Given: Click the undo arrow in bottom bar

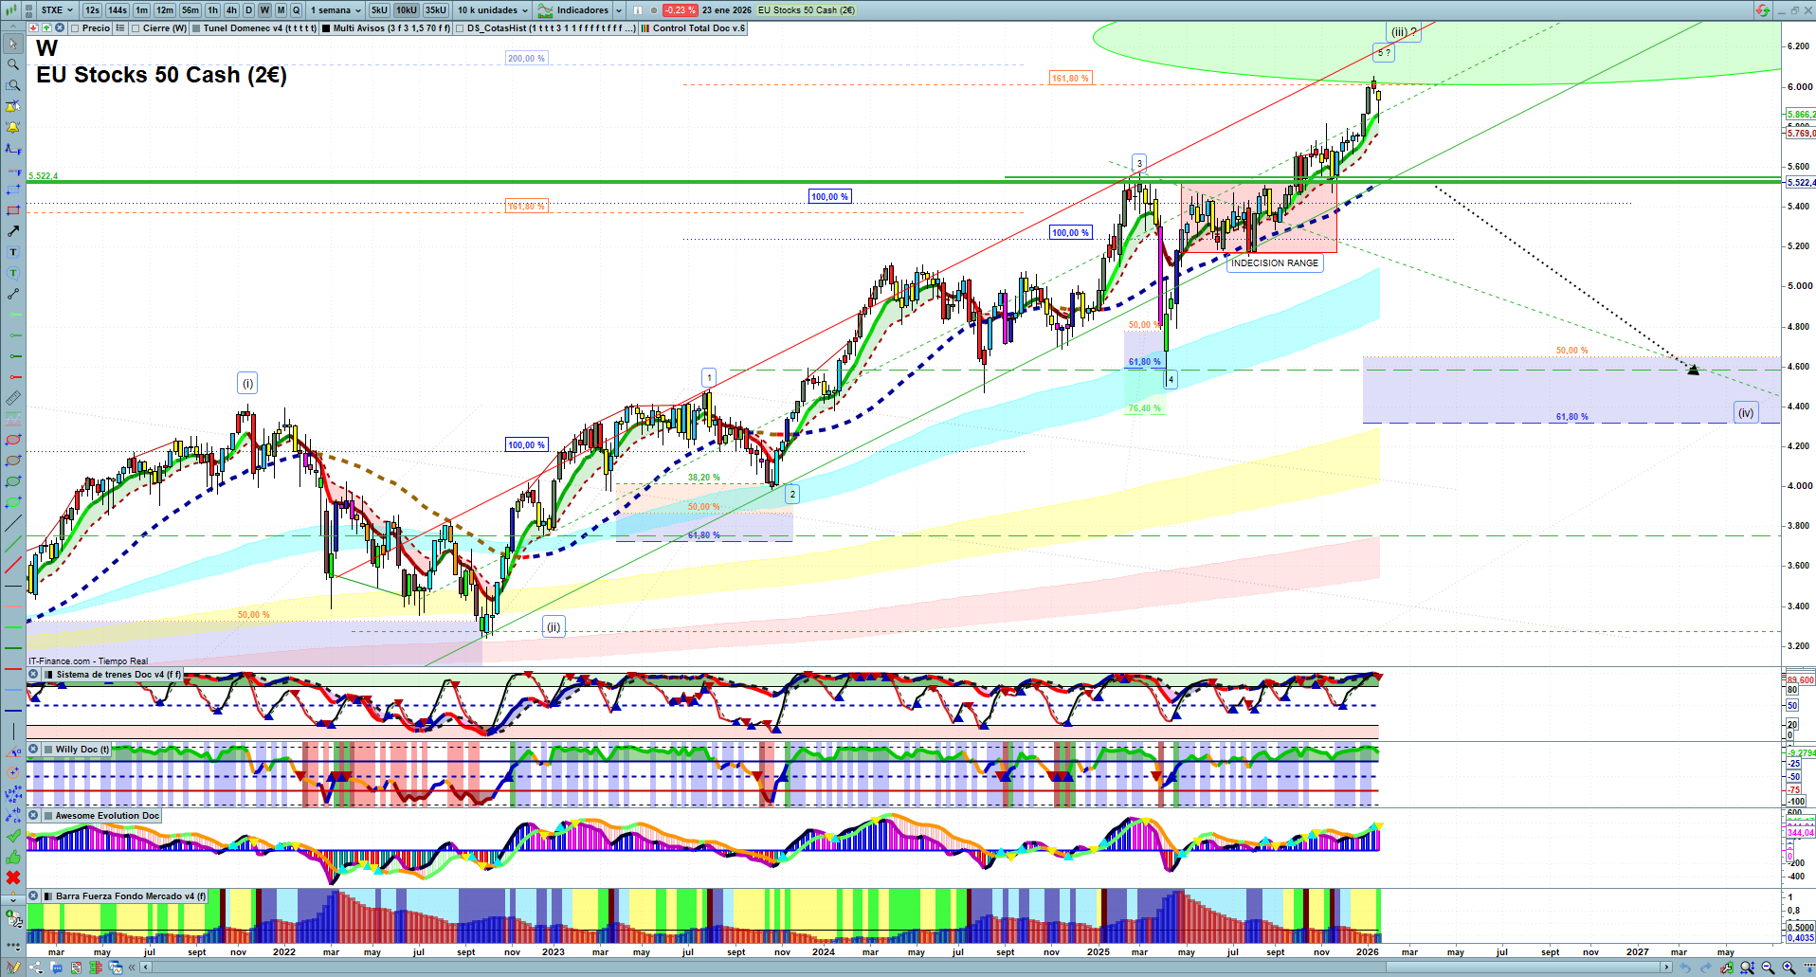Looking at the screenshot, I should [1686, 968].
